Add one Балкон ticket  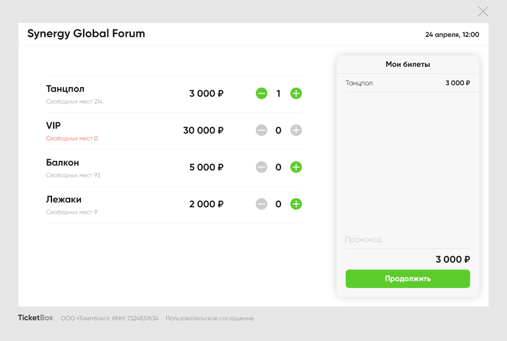(x=296, y=167)
